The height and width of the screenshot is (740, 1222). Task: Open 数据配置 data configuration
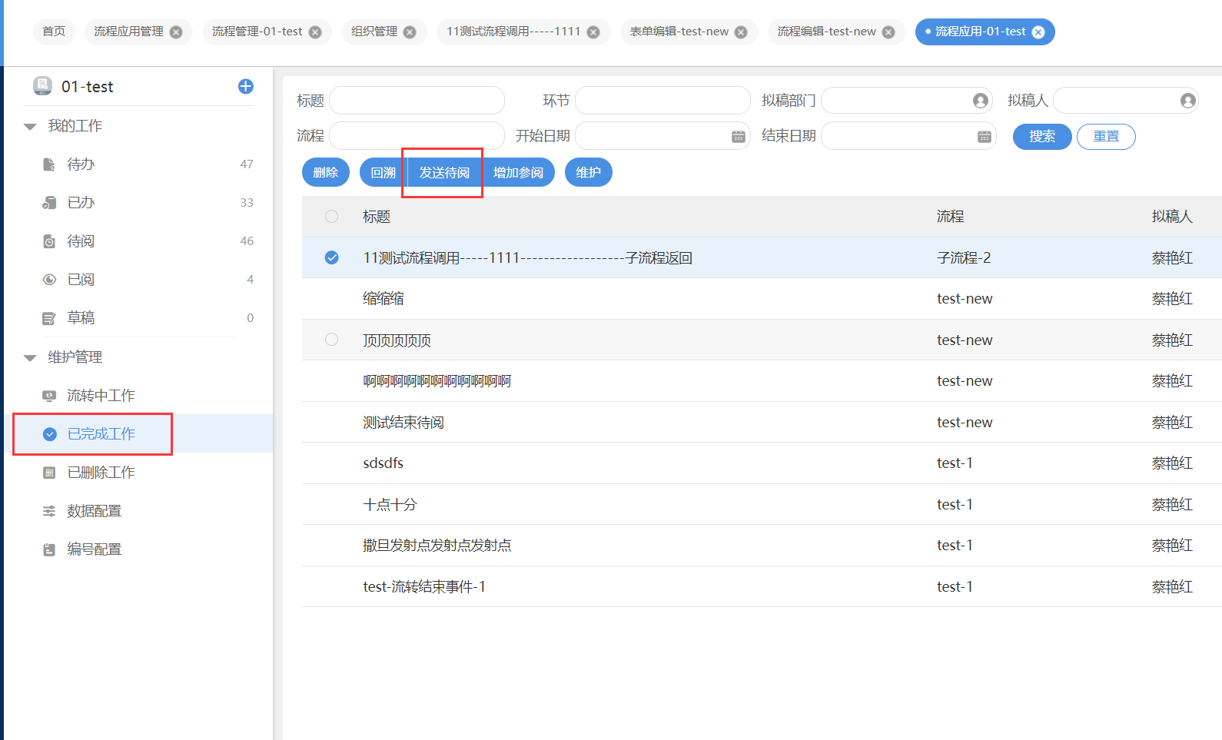[x=94, y=511]
